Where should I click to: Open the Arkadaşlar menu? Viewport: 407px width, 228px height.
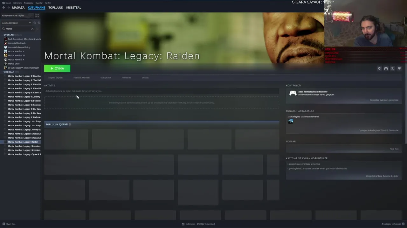click(x=29, y=3)
